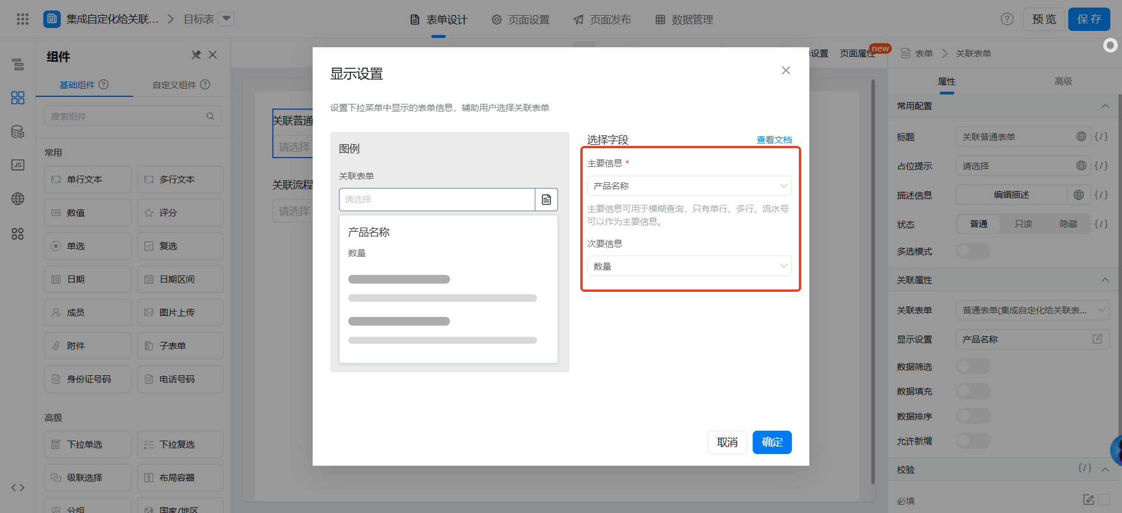Toggle the 多选模式 switch
Viewport: 1122px width, 513px height.
coord(974,252)
